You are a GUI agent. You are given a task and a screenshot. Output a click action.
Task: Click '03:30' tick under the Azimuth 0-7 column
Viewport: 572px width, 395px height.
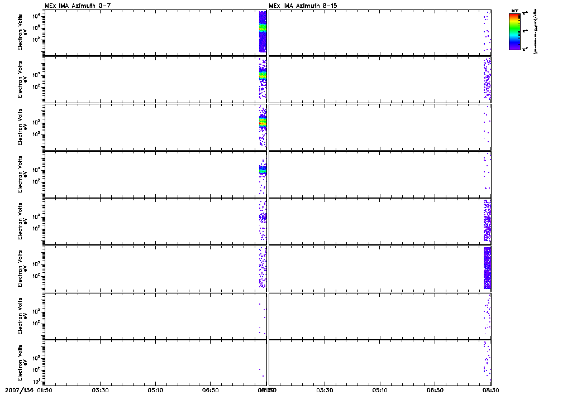coord(100,391)
